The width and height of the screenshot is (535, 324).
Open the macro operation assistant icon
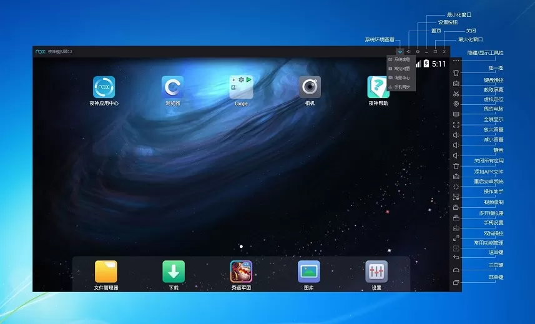click(x=456, y=197)
